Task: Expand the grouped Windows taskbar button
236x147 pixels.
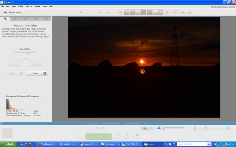Action: click(110, 144)
